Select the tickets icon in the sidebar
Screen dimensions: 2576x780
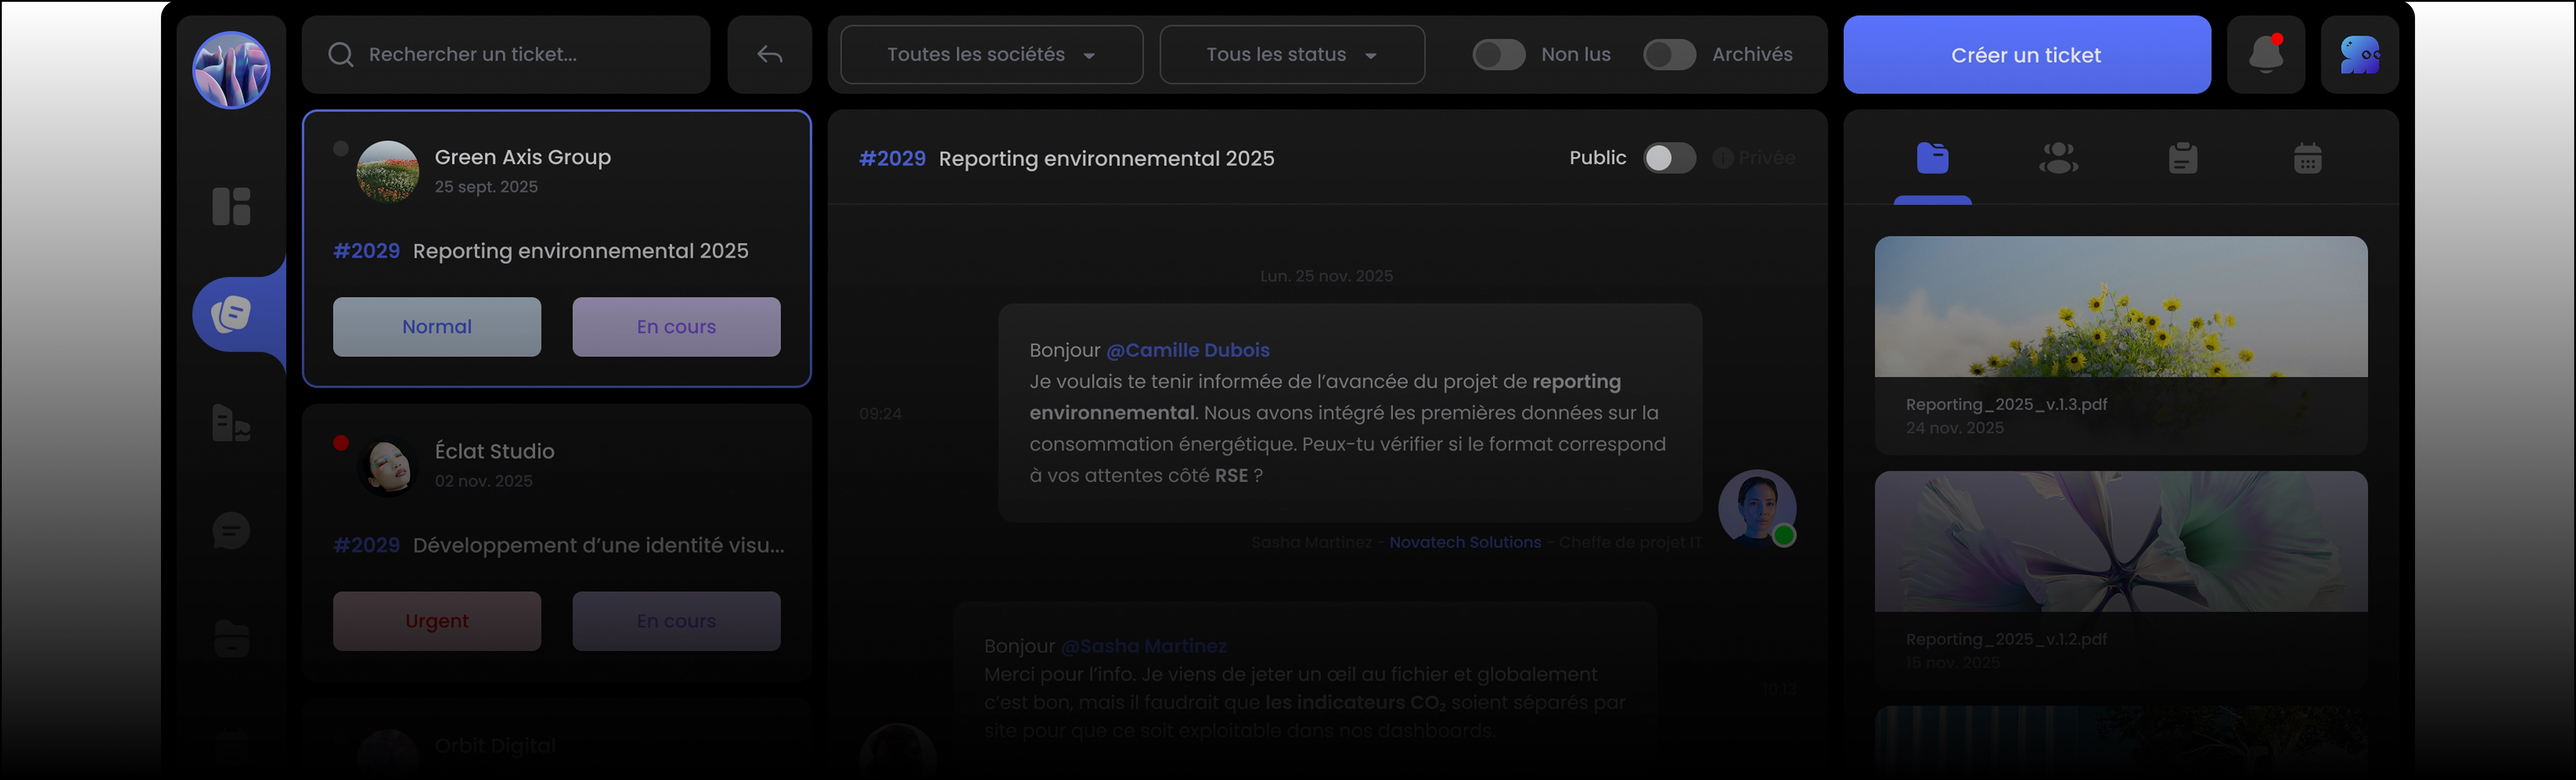click(231, 314)
